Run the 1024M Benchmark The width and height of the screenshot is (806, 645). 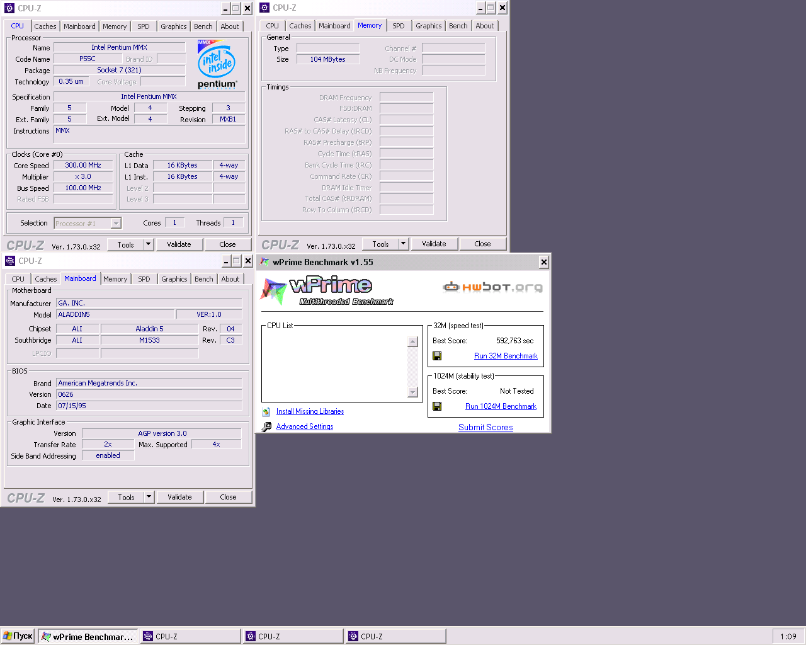(x=501, y=406)
